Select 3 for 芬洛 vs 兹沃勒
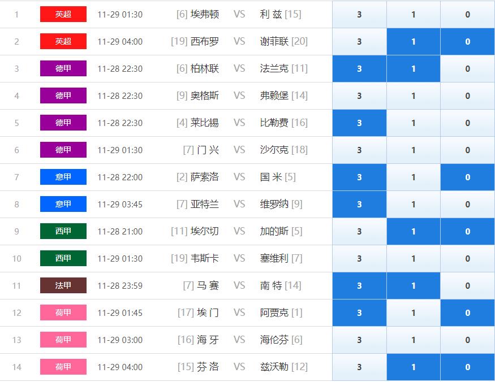Screen dimensions: 495x382 point(359,367)
